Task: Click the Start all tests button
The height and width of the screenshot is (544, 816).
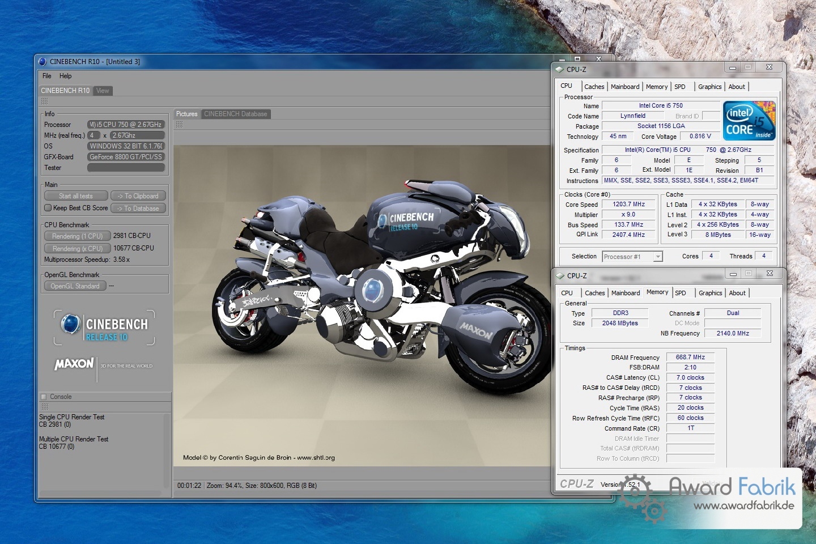Action: [75, 196]
